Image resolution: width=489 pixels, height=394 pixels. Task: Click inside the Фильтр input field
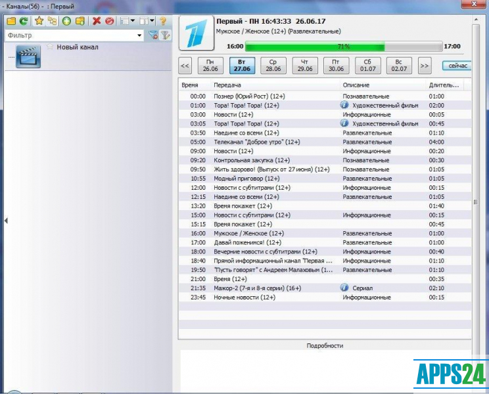(x=71, y=35)
